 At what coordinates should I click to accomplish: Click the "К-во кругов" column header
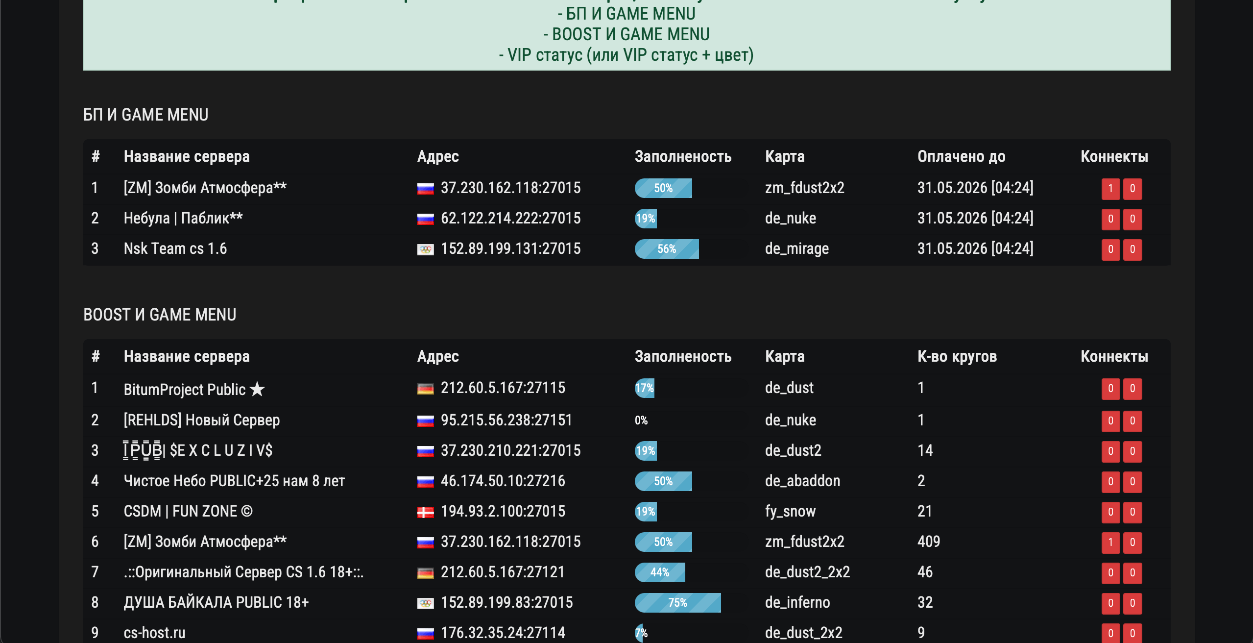point(957,356)
